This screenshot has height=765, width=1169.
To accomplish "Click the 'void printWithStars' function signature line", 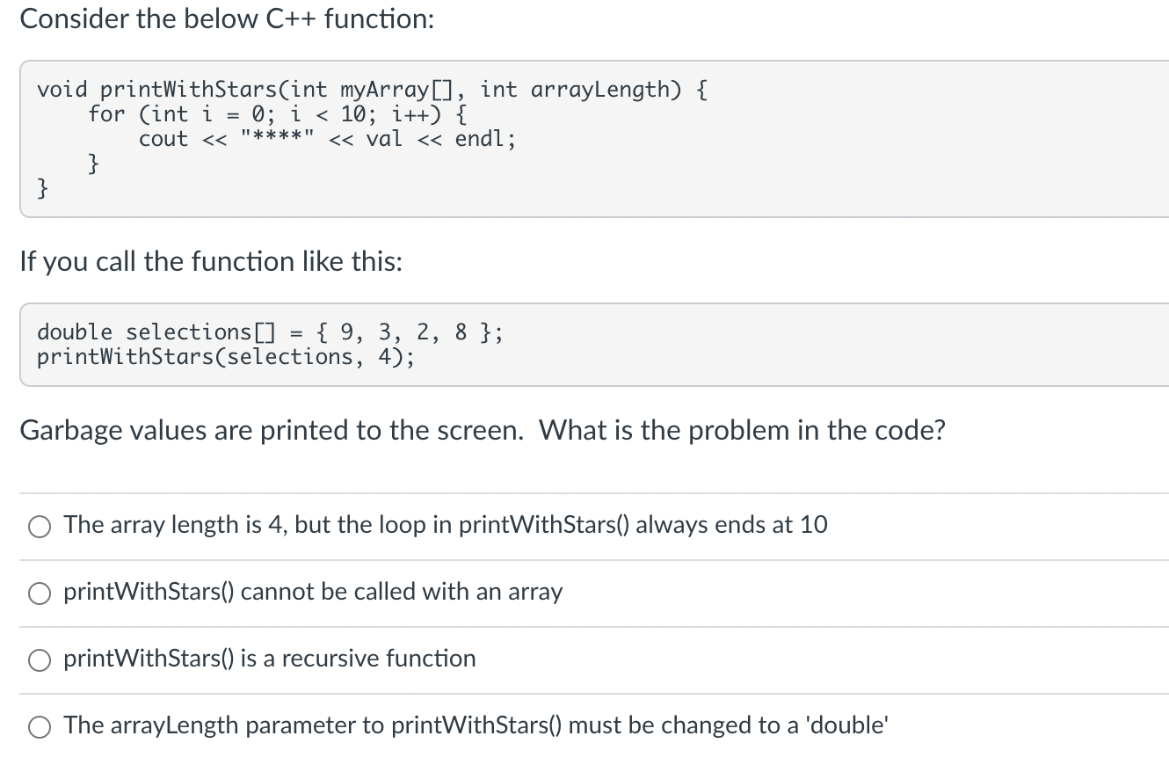I will [367, 88].
